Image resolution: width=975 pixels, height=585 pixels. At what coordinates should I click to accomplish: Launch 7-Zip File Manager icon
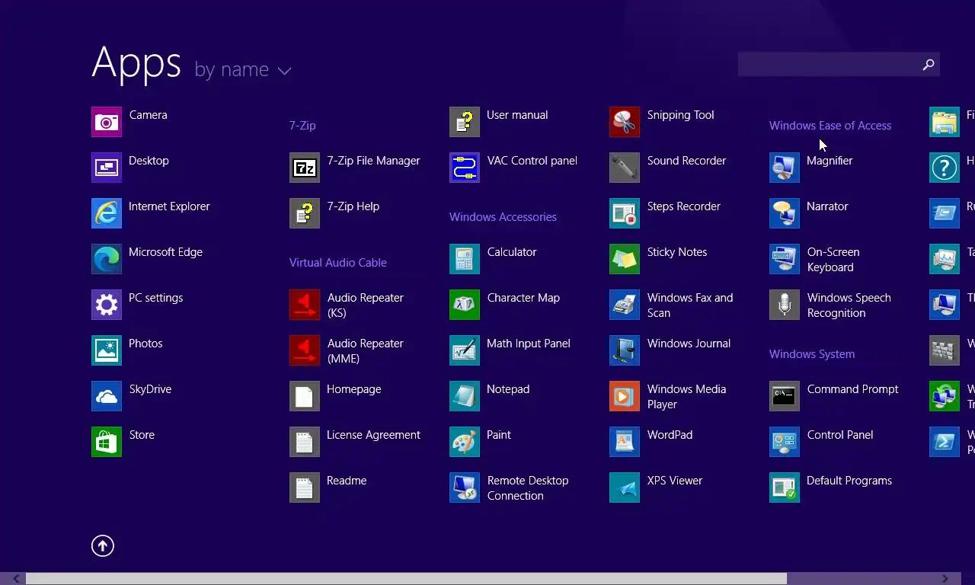pos(305,168)
